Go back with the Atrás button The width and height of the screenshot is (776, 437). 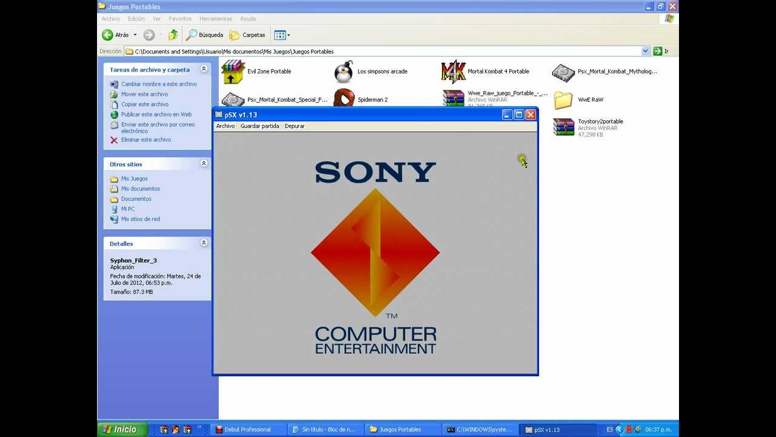tap(116, 35)
